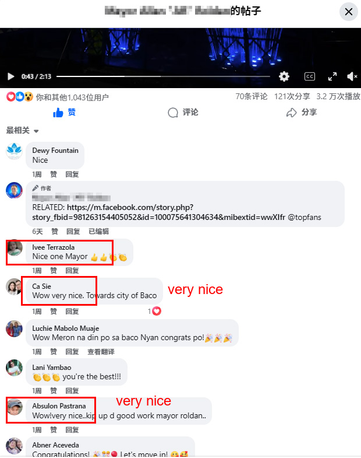The image size is (361, 458).
Task: Close the post dialog
Action: [348, 12]
